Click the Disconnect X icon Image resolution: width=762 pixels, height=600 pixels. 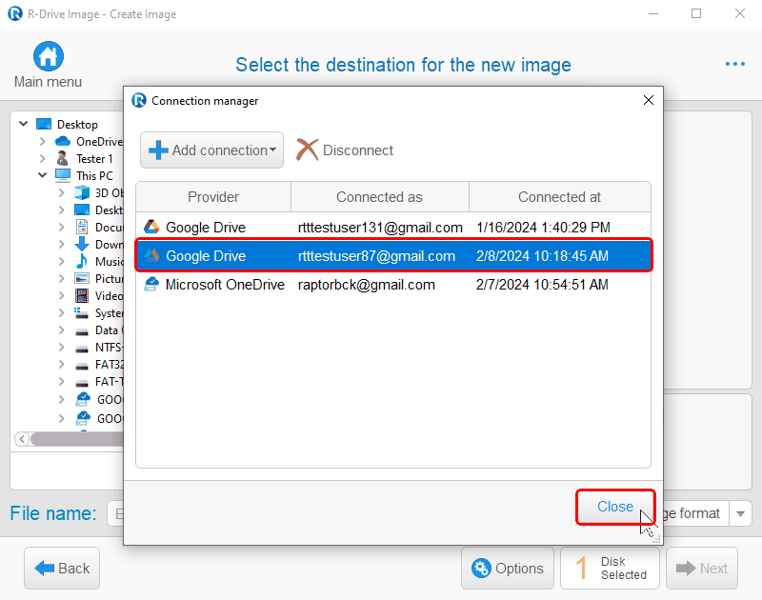tap(307, 150)
